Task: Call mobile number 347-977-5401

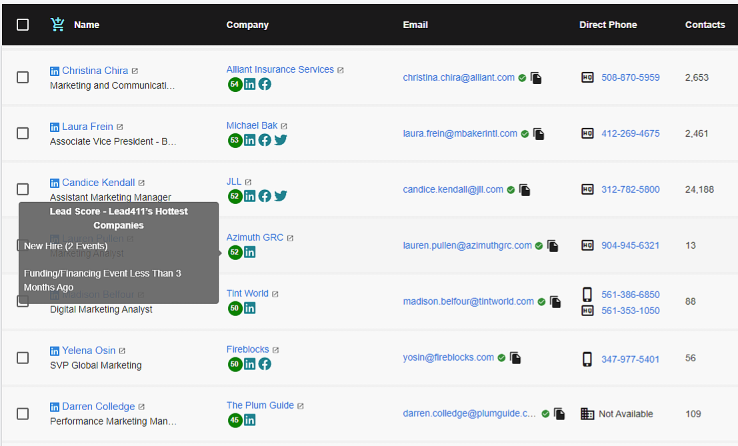Action: [630, 359]
